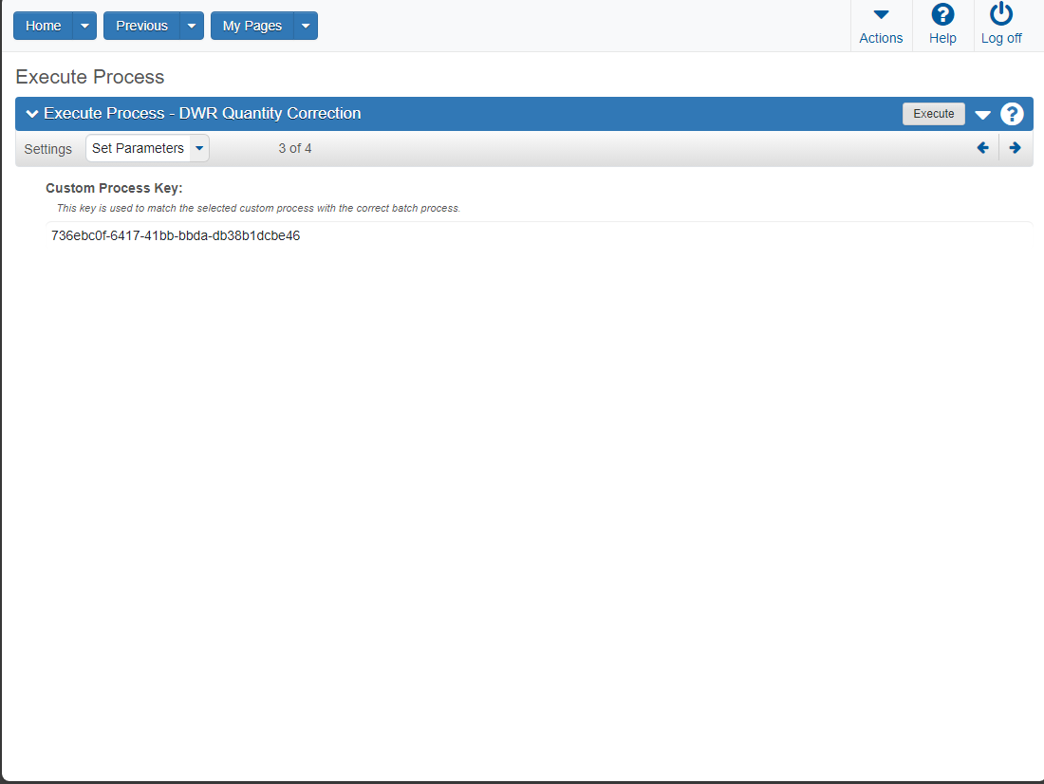Click the My Pages button
The height and width of the screenshot is (784, 1044).
252,26
